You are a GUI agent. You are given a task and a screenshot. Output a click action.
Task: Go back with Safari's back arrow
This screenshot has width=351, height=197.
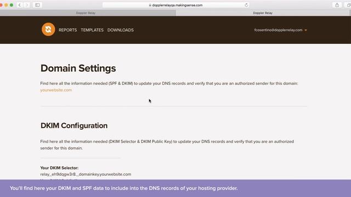[x=20, y=5]
